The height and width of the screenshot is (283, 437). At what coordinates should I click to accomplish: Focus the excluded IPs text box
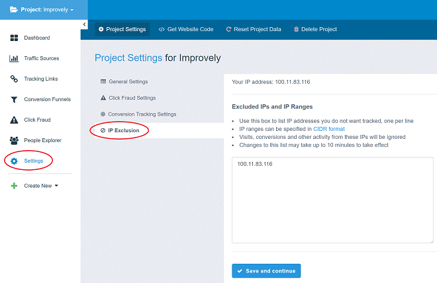click(x=332, y=200)
